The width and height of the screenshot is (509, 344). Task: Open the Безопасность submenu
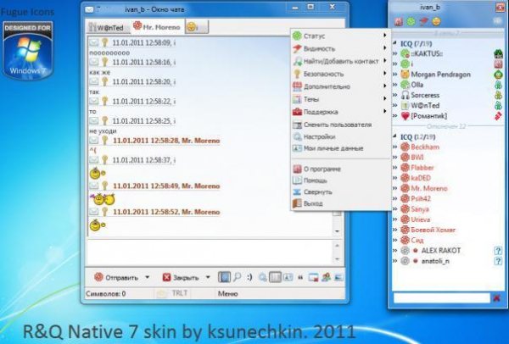(340, 74)
